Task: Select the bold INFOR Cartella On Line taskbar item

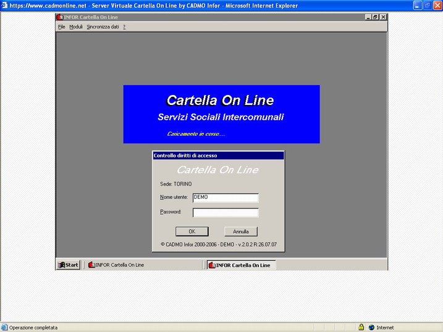Action: (241, 265)
